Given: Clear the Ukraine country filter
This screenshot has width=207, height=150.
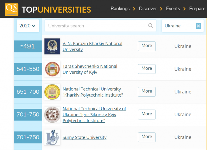Looking at the screenshot, I should [x=198, y=26].
